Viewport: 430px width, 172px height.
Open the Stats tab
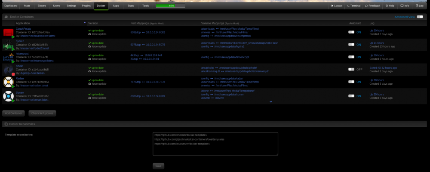pyautogui.click(x=131, y=6)
